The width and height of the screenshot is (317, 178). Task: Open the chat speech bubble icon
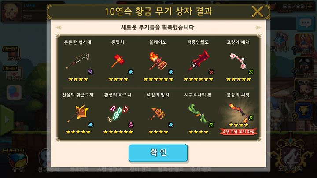(305, 23)
